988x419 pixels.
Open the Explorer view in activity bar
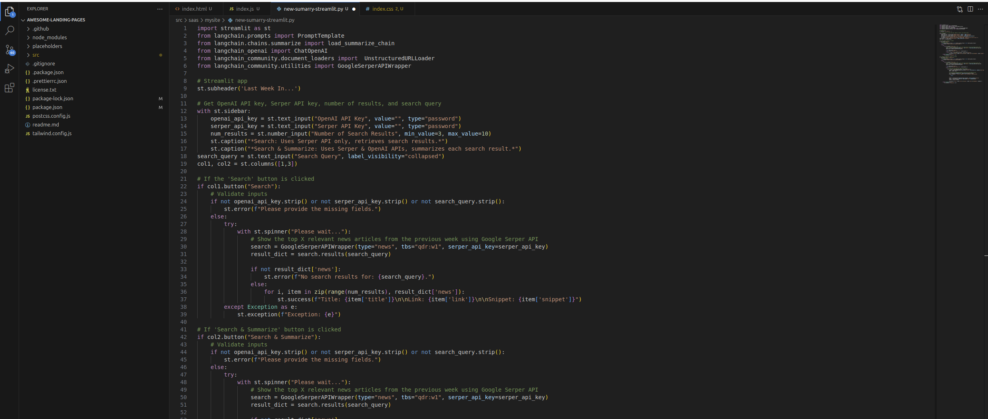[x=10, y=12]
